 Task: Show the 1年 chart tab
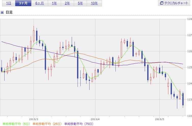tap(54, 3)
